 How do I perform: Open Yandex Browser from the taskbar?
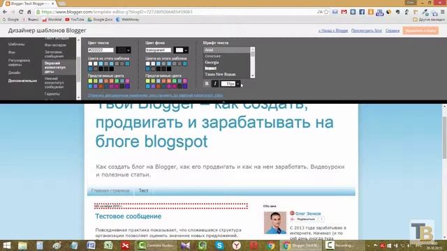(236, 245)
